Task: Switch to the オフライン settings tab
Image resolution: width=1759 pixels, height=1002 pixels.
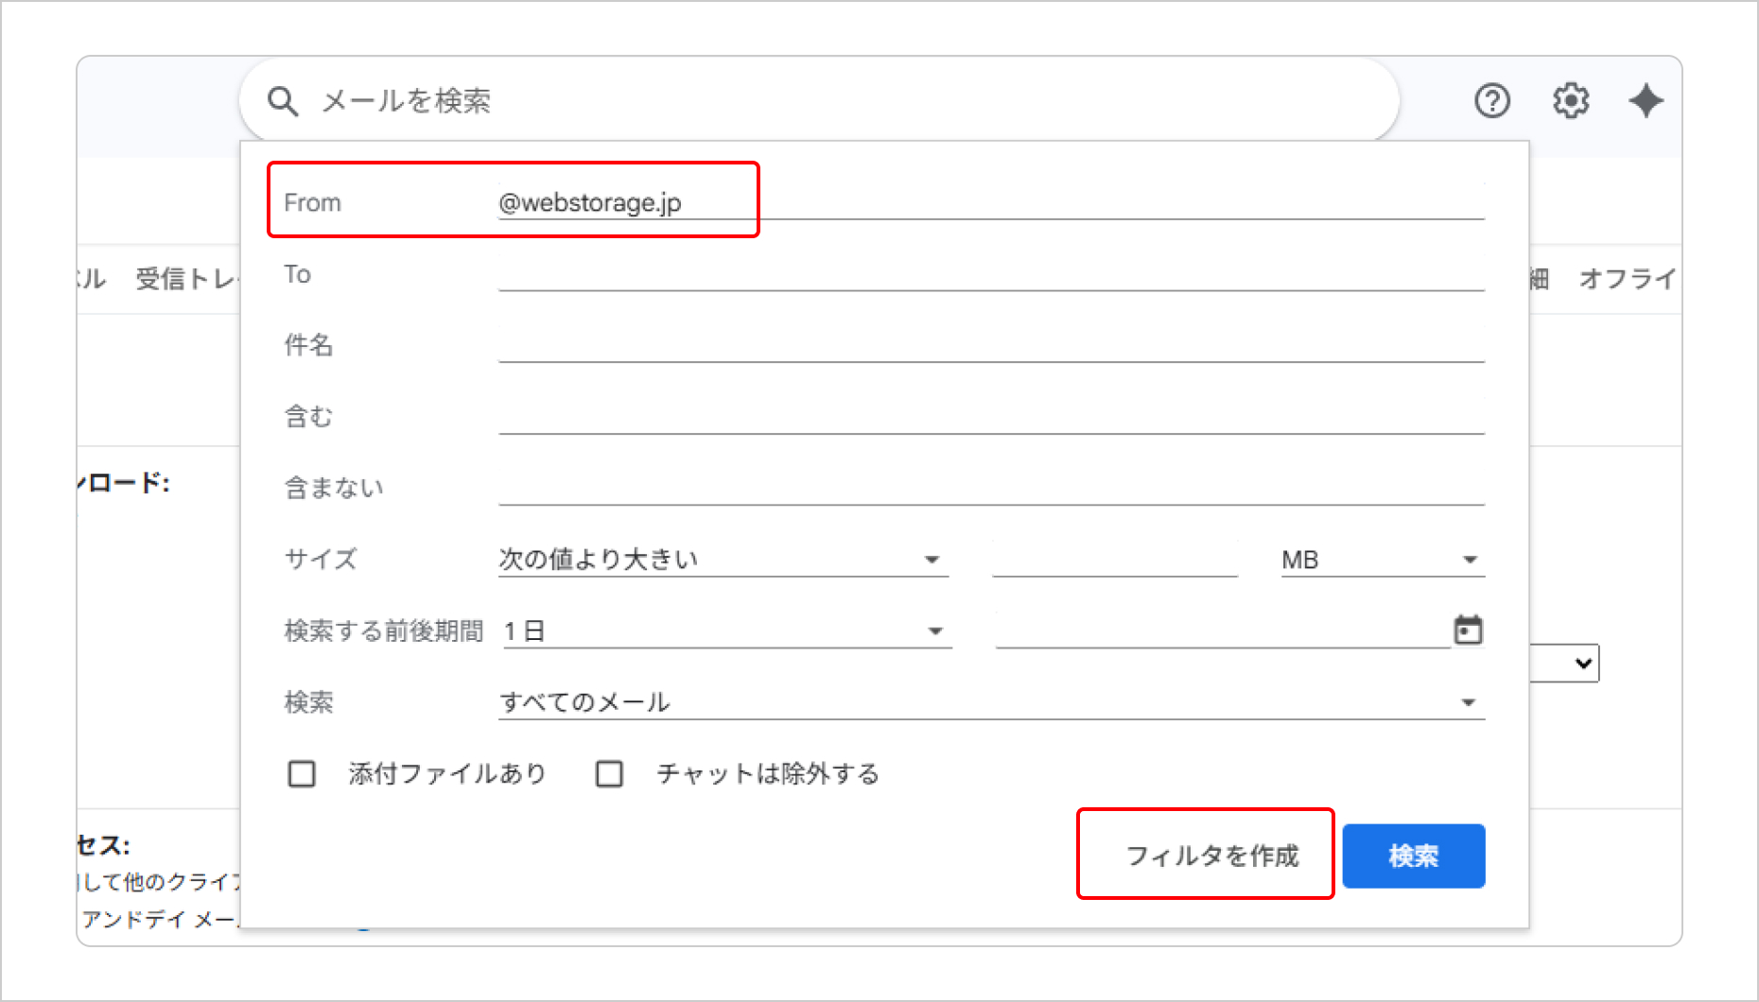Action: 1627,279
